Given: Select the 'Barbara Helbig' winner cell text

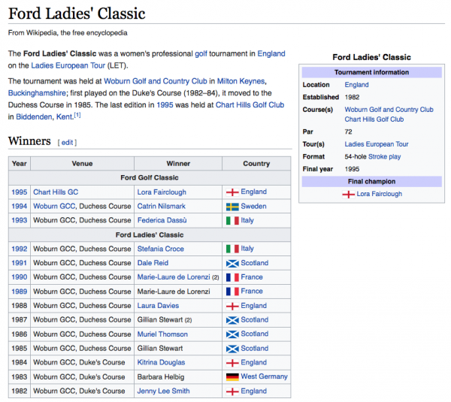Looking at the screenshot, I should (161, 377).
